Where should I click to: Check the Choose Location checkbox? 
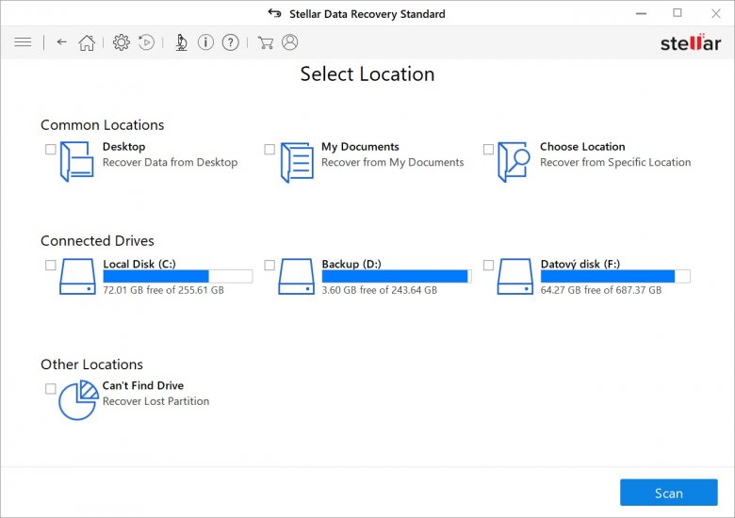coord(488,150)
